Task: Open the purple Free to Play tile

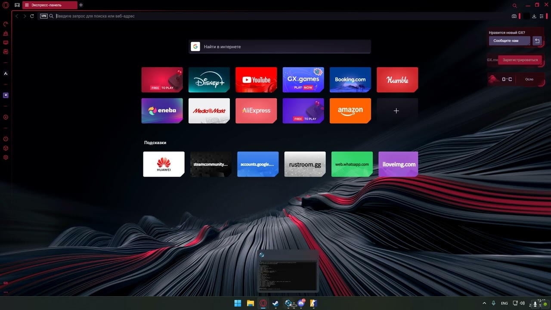Action: click(x=303, y=111)
